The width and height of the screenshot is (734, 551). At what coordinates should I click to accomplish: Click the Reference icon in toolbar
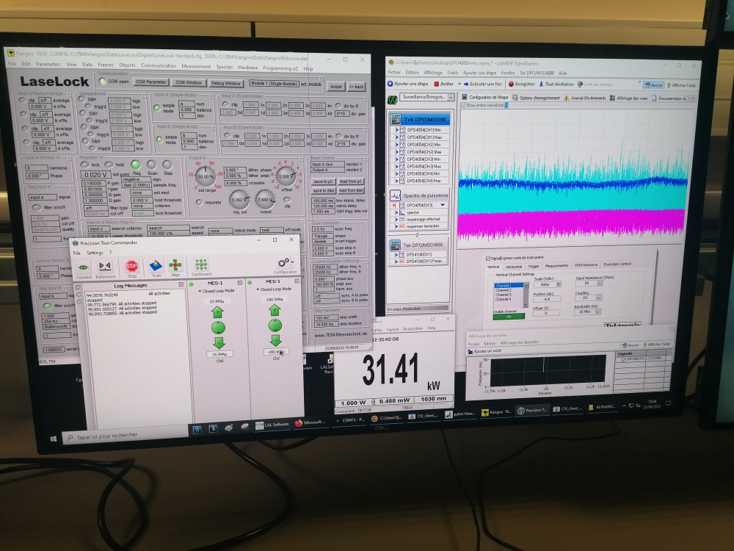tap(105, 266)
